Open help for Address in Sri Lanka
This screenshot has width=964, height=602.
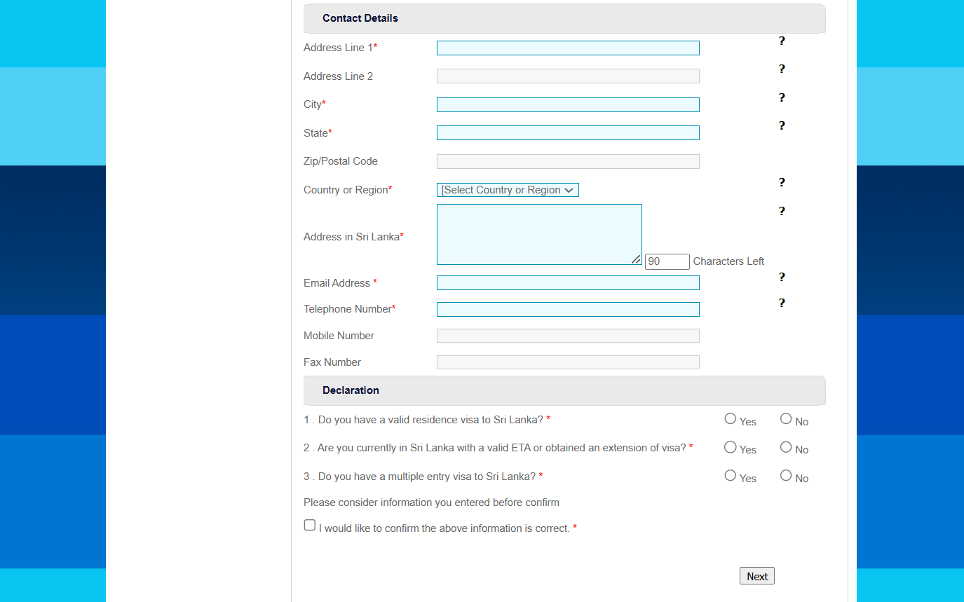click(x=782, y=212)
